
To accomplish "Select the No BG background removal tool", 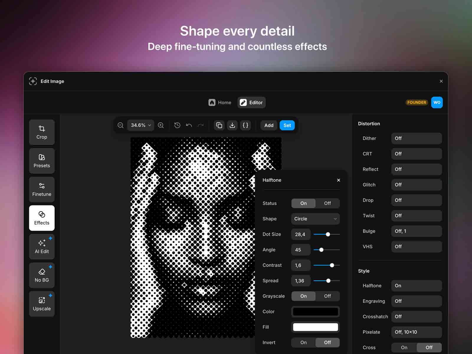I will (x=42, y=275).
